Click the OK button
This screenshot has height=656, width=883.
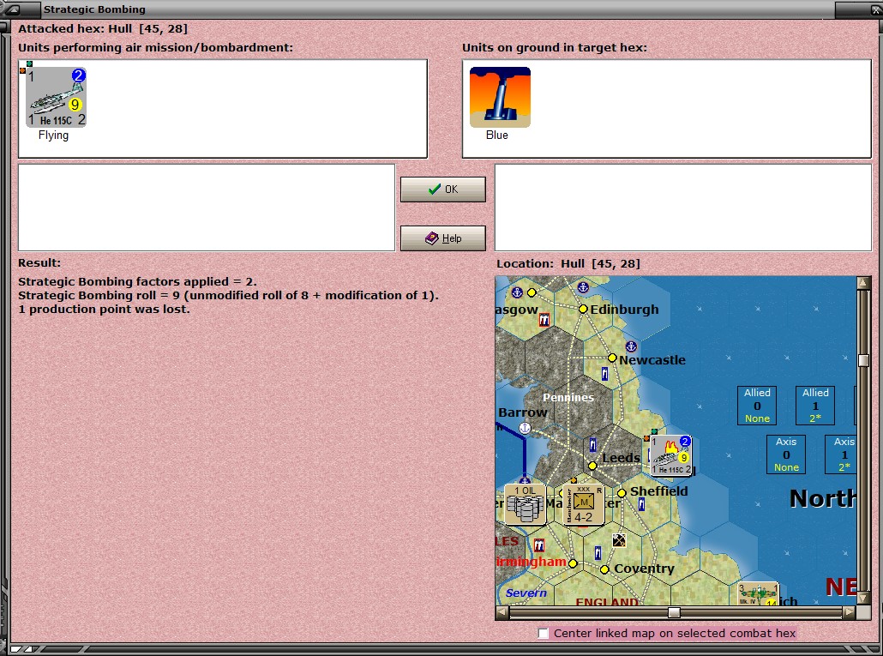pos(442,190)
